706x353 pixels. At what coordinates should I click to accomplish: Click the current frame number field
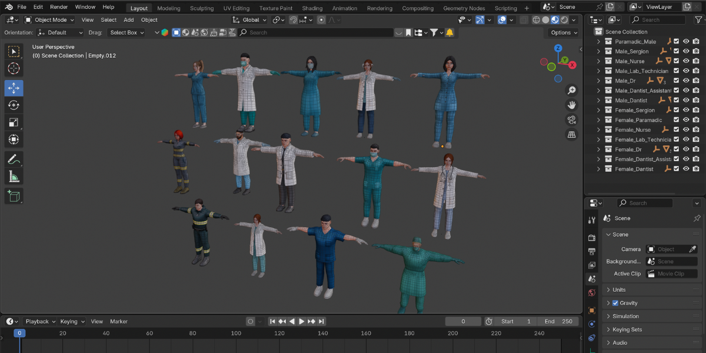pos(463,321)
